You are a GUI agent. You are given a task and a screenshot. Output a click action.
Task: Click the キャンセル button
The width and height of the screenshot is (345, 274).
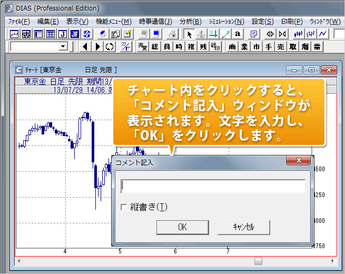(x=243, y=227)
